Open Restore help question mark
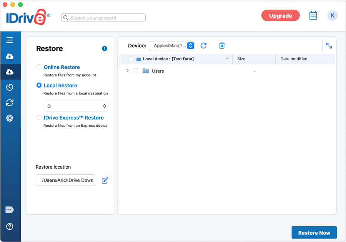The height and width of the screenshot is (242, 346). [x=105, y=48]
